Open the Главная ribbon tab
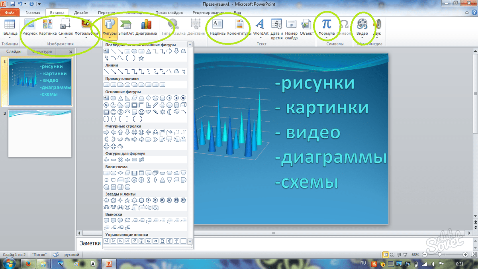 tap(33, 13)
